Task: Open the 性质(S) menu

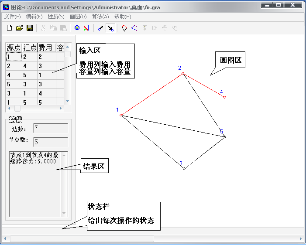Action: [56, 17]
